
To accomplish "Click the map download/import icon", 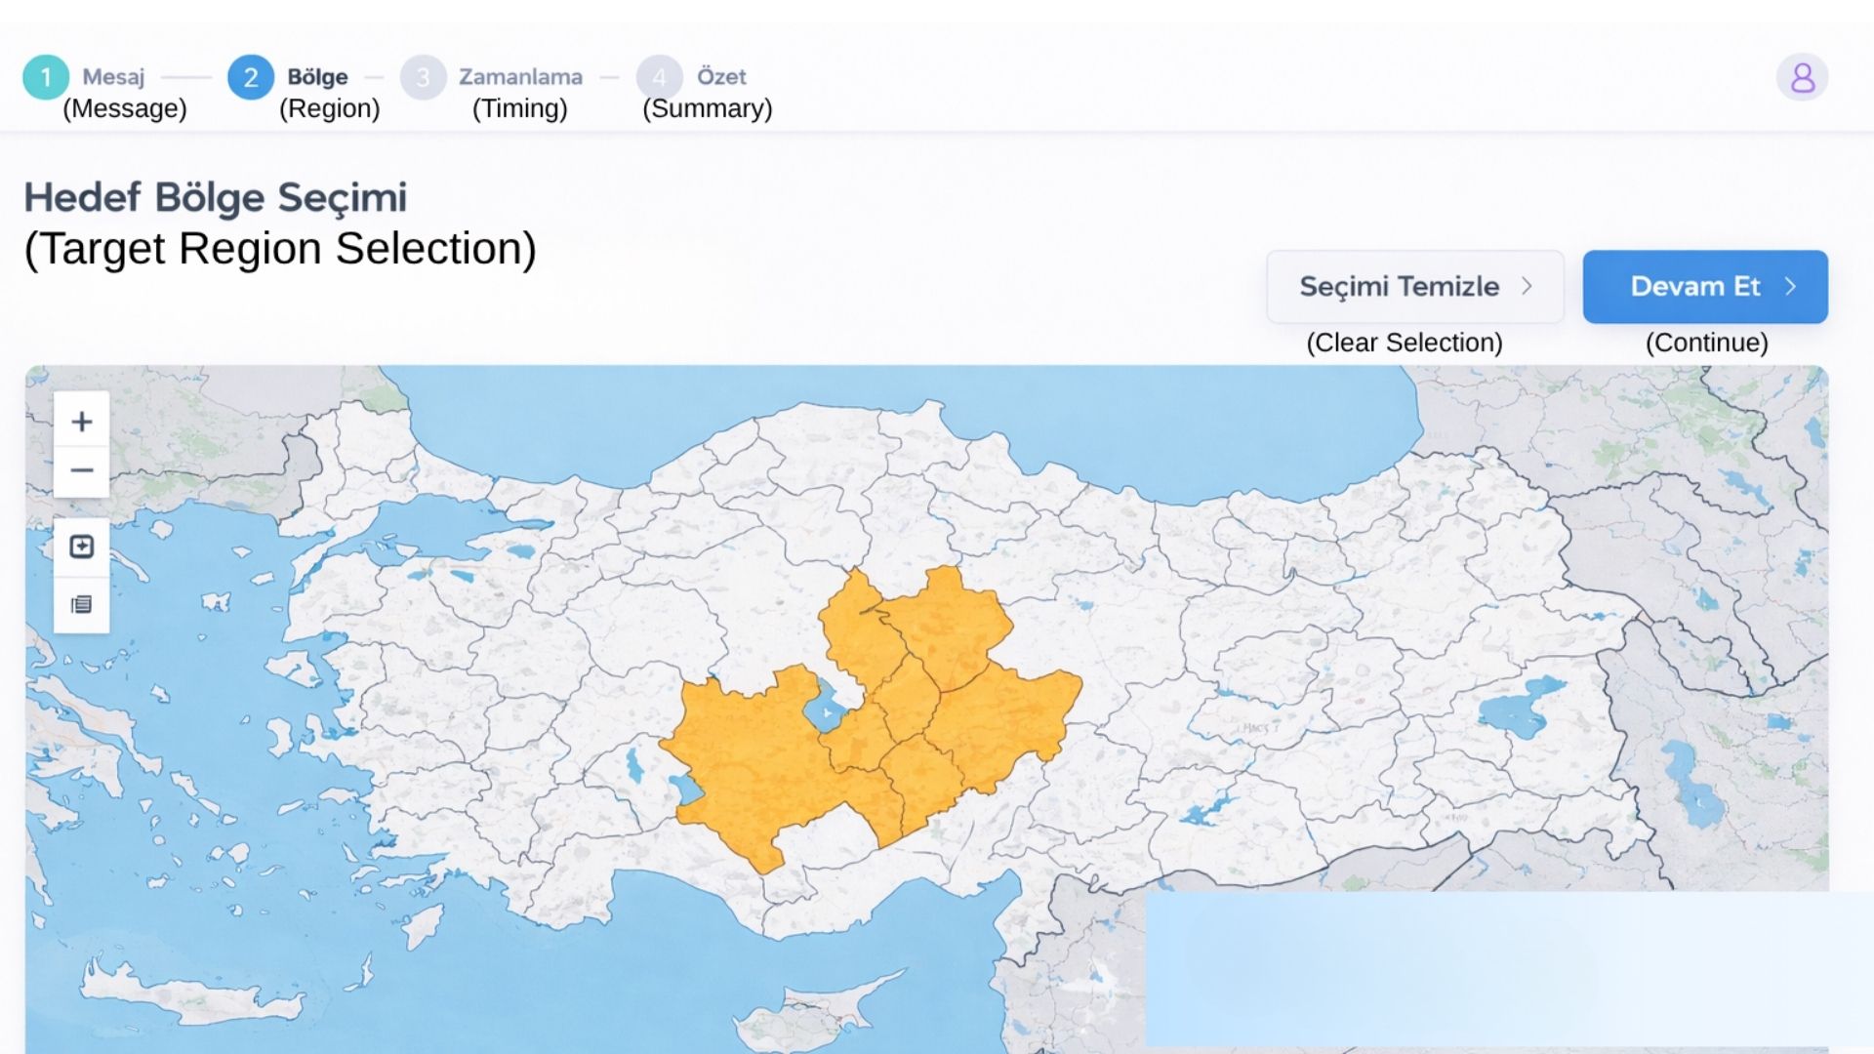I will tap(82, 547).
